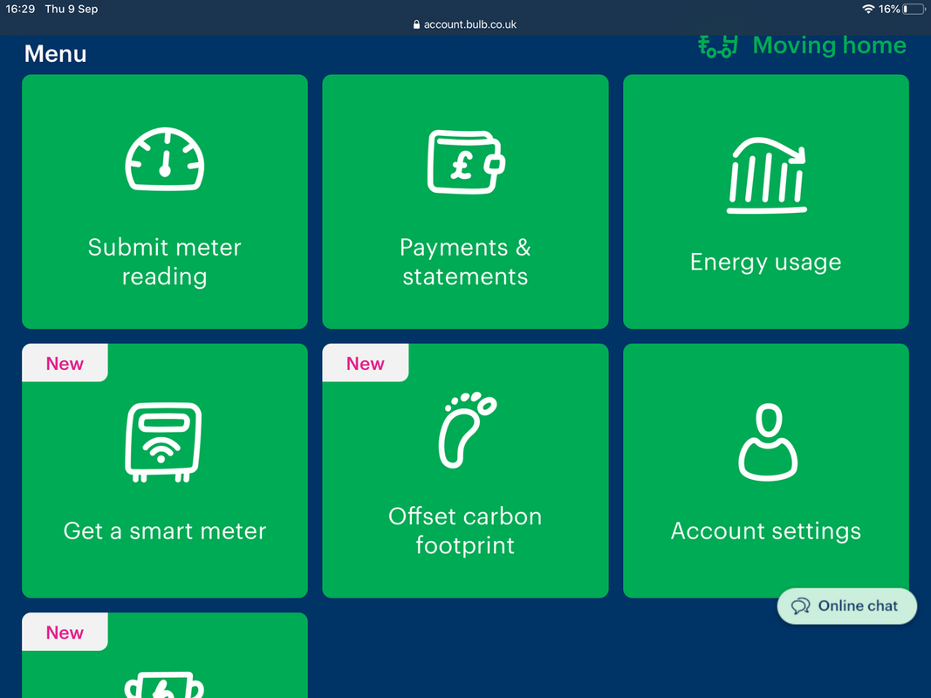
Task: Tap the account.bulb.co.uk address bar
Action: (465, 24)
